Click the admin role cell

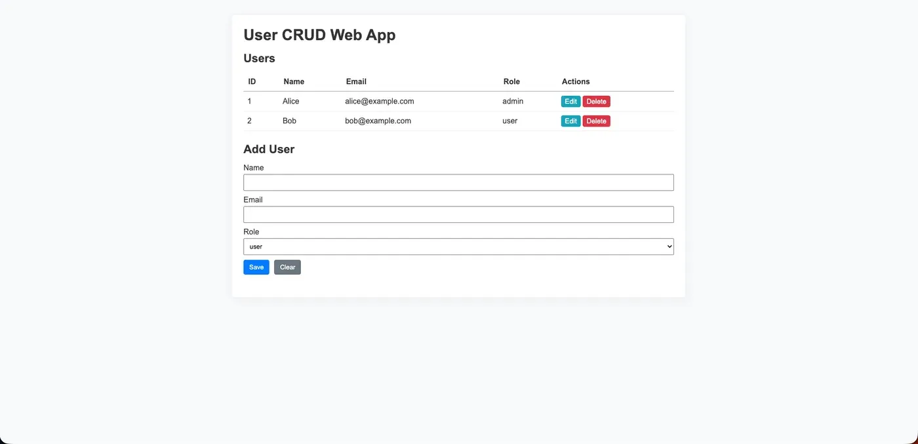(513, 101)
